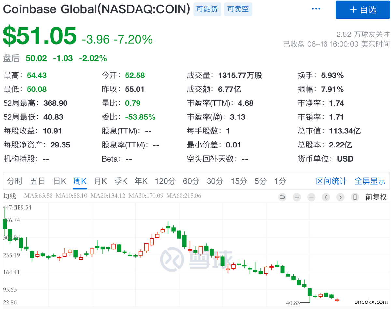
Task: Add COIN to watchlist with 自选 button
Action: [363, 10]
